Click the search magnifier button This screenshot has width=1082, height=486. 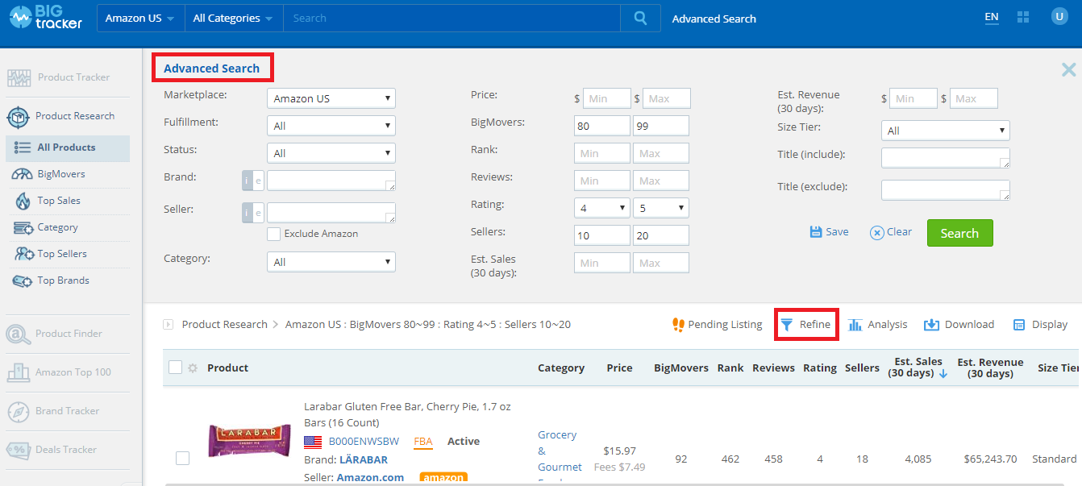click(640, 18)
